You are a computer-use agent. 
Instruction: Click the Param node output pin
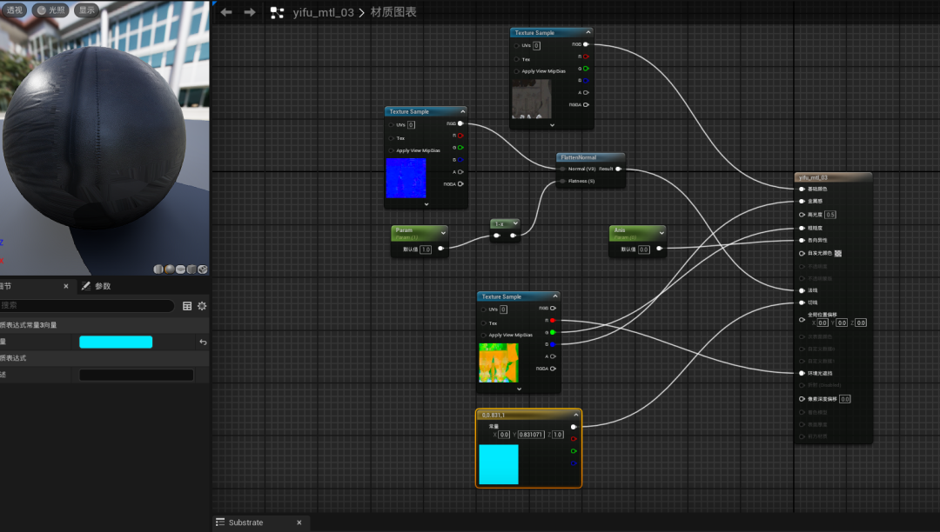440,249
